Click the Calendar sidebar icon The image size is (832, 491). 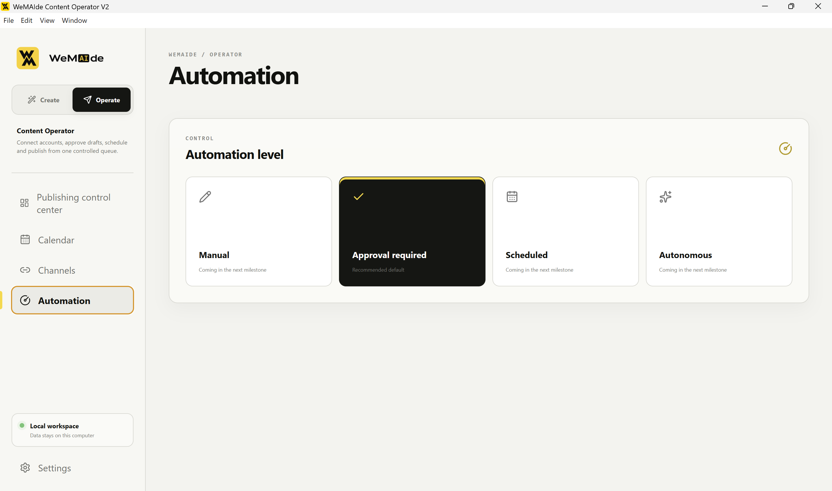25,240
